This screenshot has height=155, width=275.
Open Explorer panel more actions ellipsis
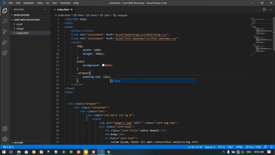tap(46, 9)
